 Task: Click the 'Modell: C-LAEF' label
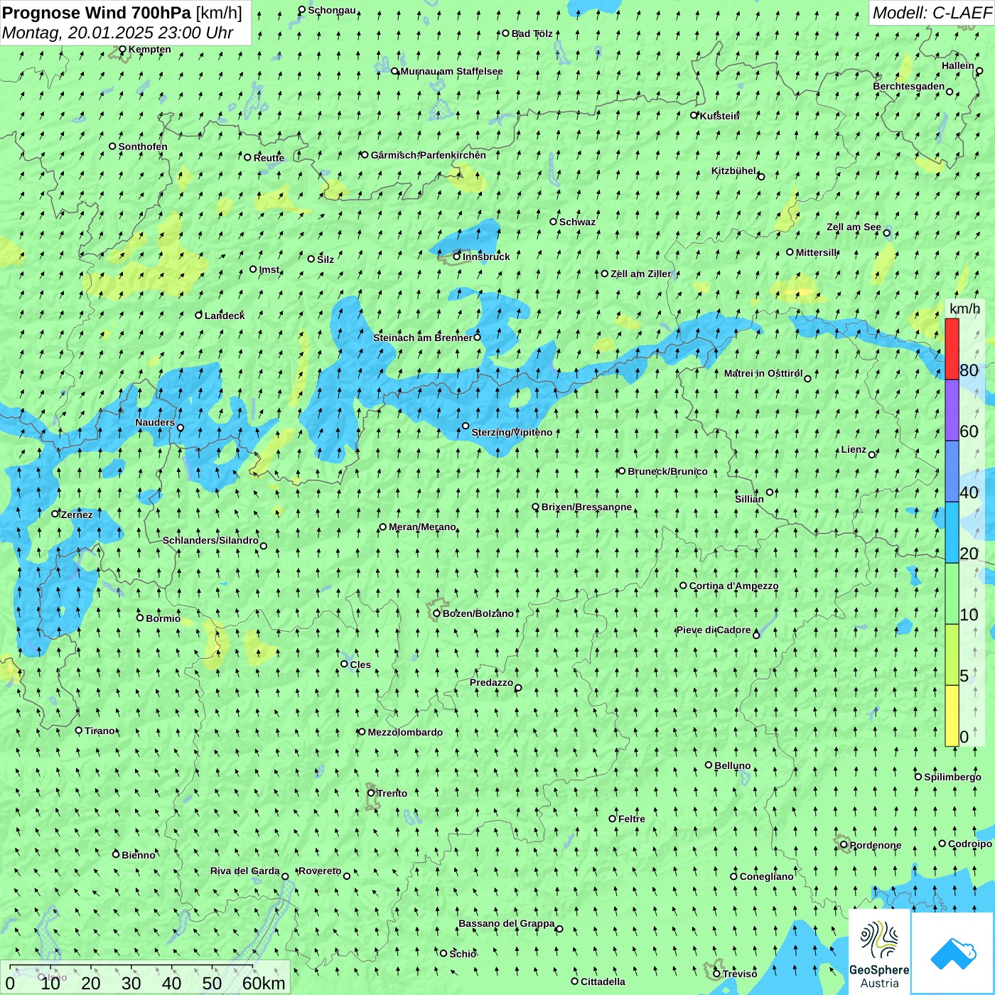(x=932, y=13)
